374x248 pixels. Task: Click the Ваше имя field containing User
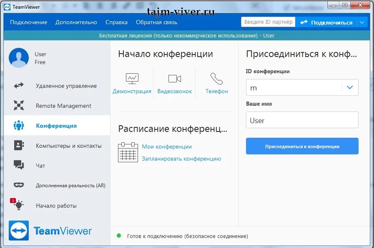pyautogui.click(x=302, y=120)
